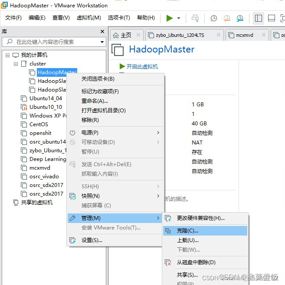Collapse the cluster folder node

coord(16,64)
